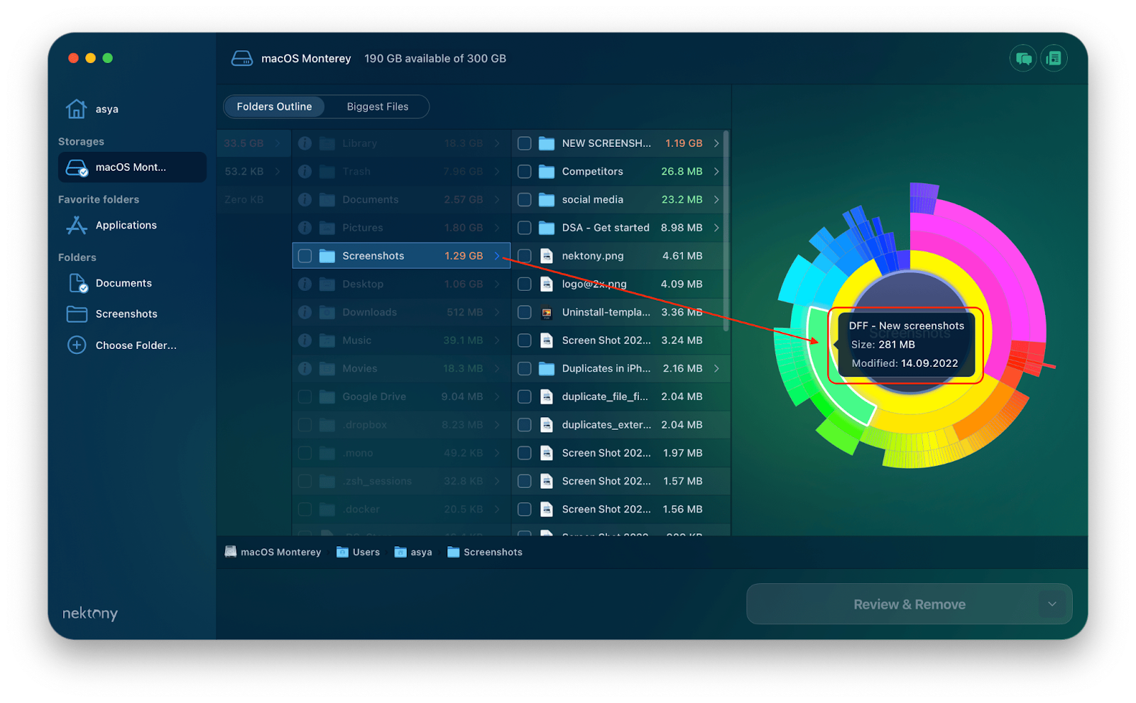Screen dimensions: 1136x703
Task: Check the DSA - Get started checkbox
Action: (524, 228)
